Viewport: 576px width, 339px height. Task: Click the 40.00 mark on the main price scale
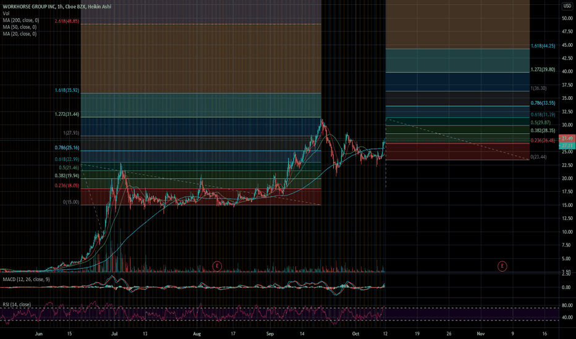[x=567, y=71]
